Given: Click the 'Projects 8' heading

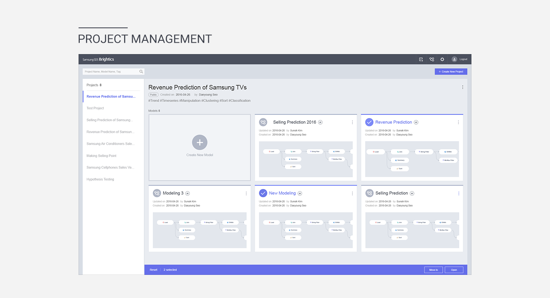Looking at the screenshot, I should tap(94, 85).
